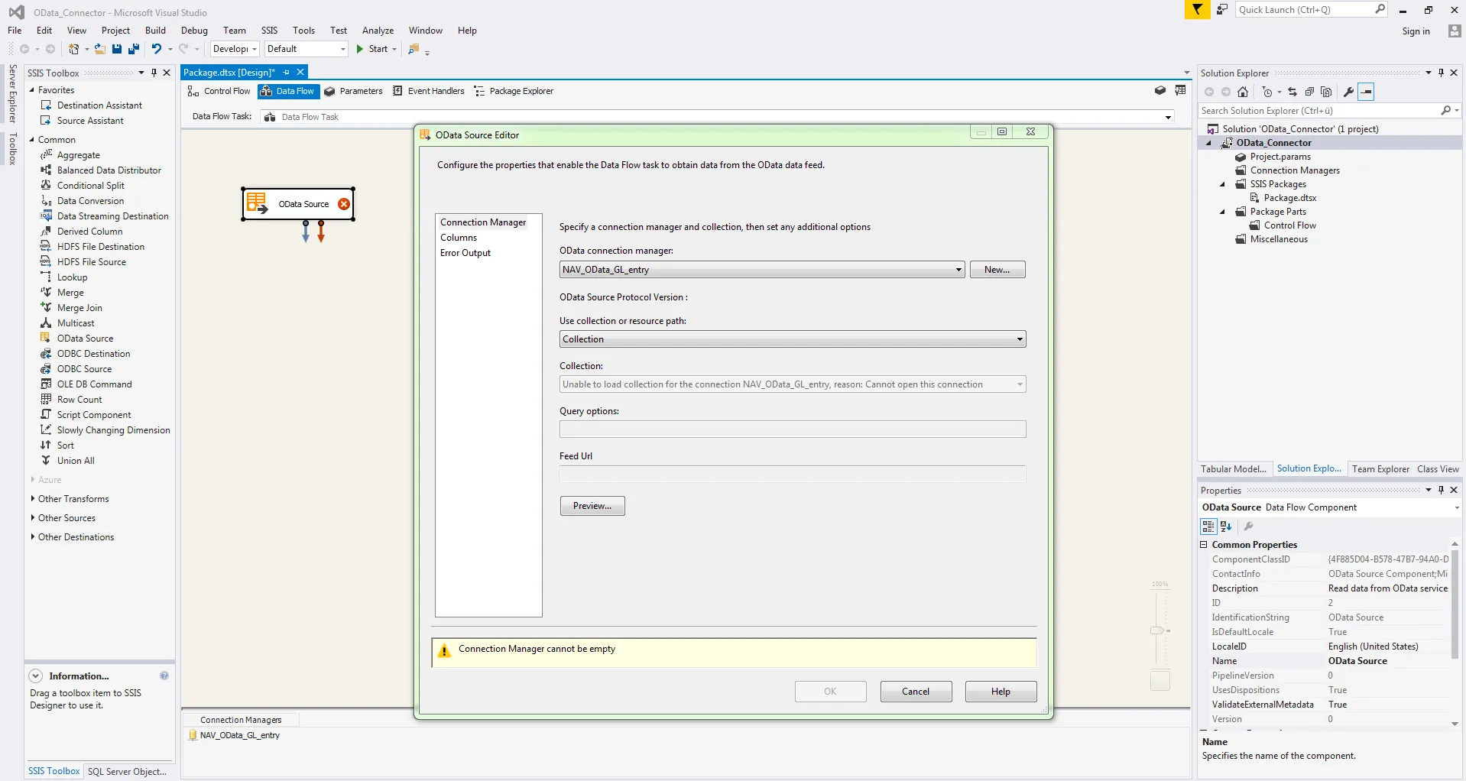Click the Quick Launch search box

[x=1312, y=9]
